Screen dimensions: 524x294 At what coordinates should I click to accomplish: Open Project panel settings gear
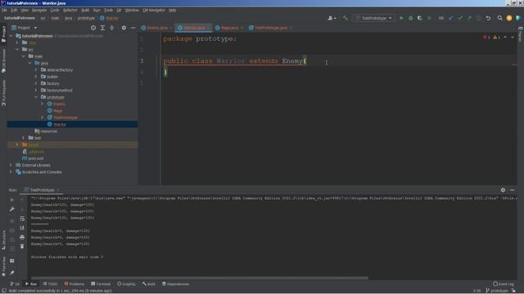pos(124,28)
